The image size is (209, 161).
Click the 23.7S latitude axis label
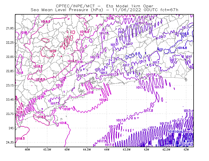pyautogui.click(x=10, y=114)
